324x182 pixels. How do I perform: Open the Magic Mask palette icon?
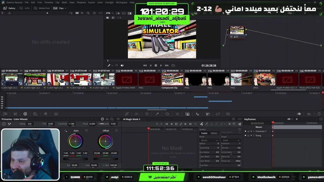(188, 114)
